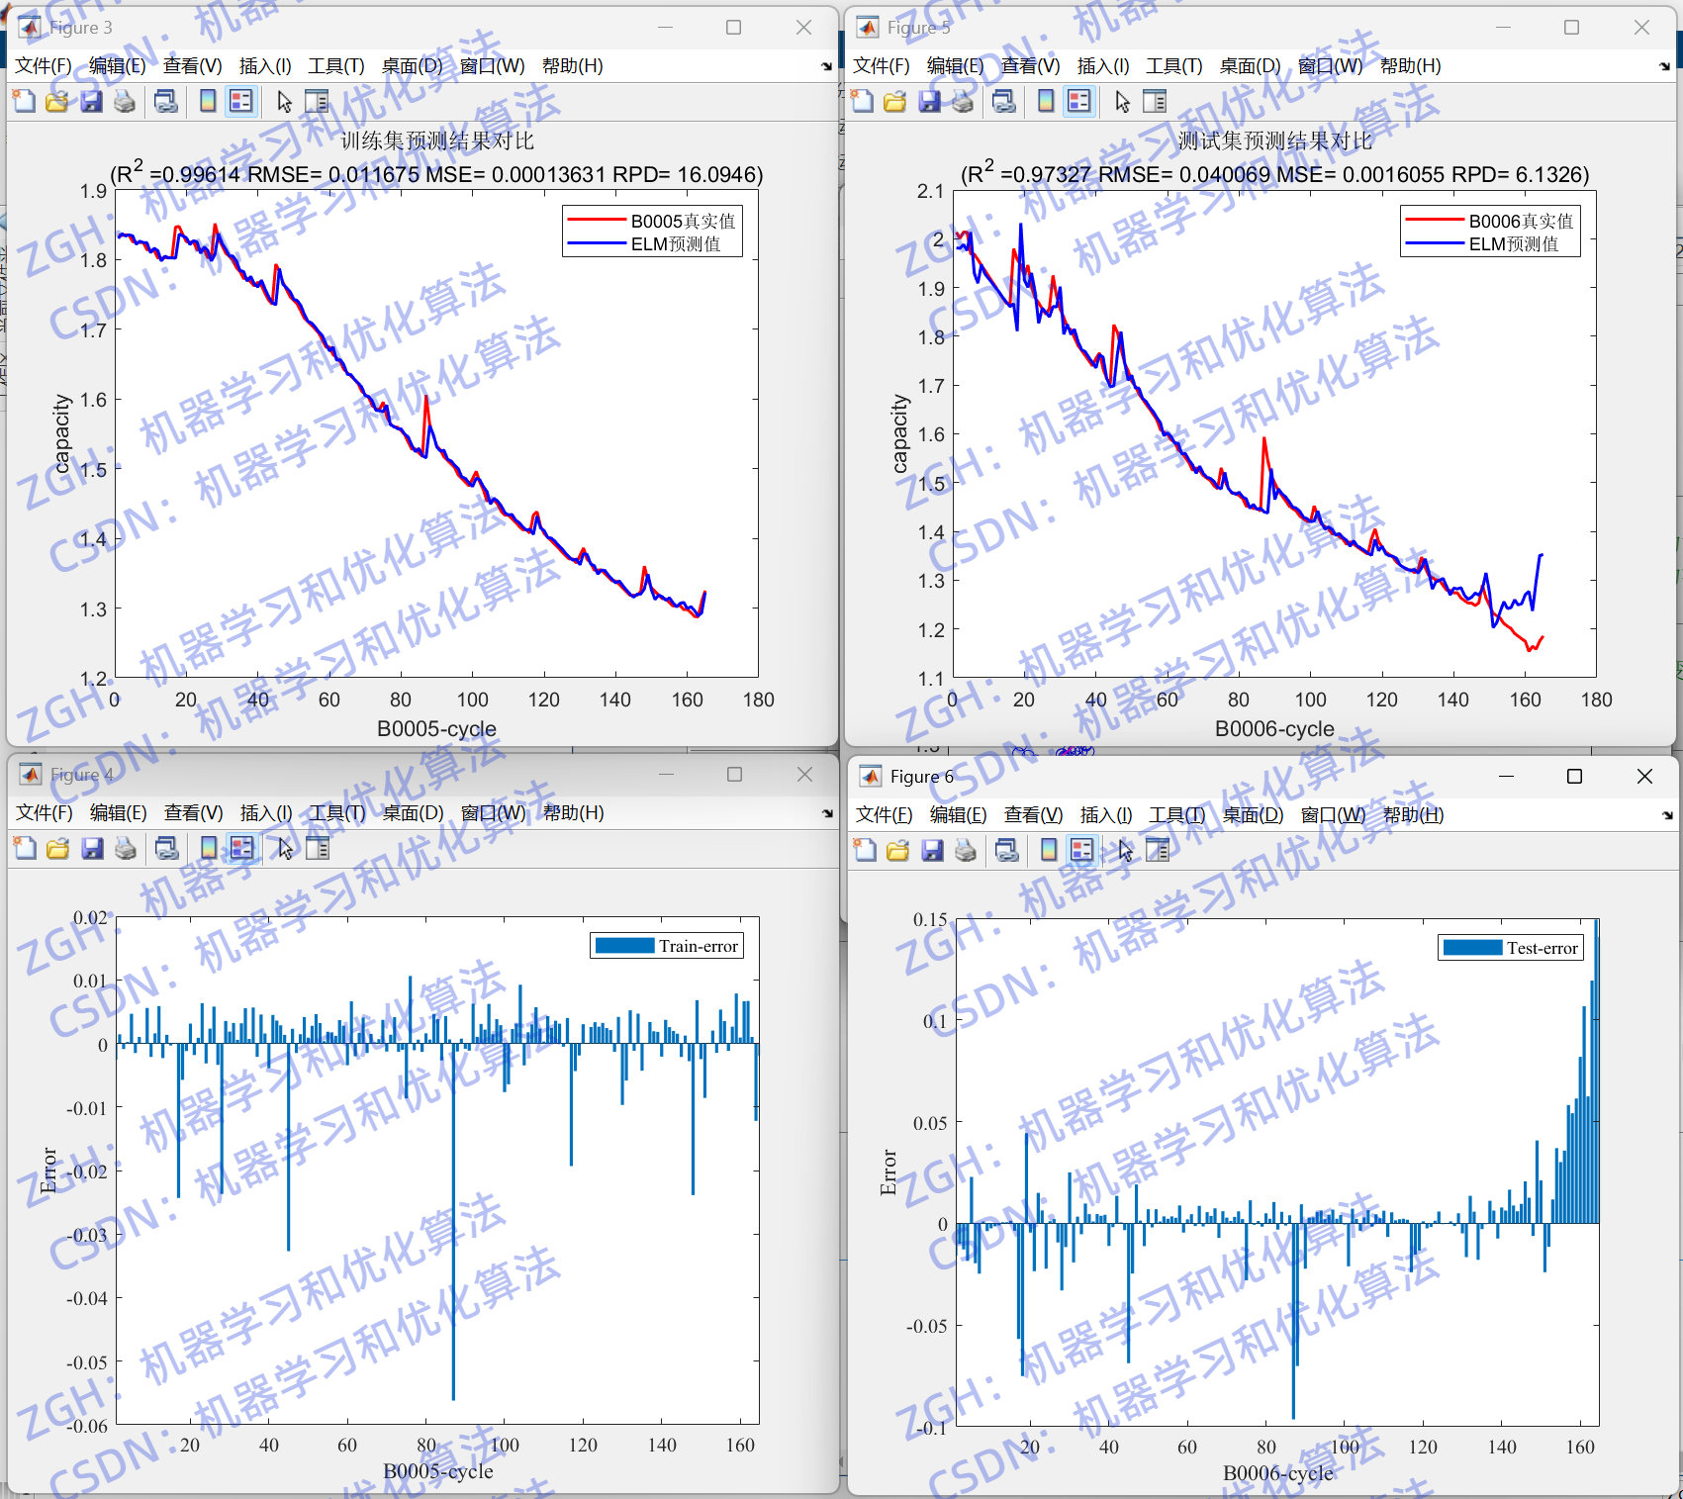Click New Figure icon in Figure 6 toolbar

click(866, 850)
